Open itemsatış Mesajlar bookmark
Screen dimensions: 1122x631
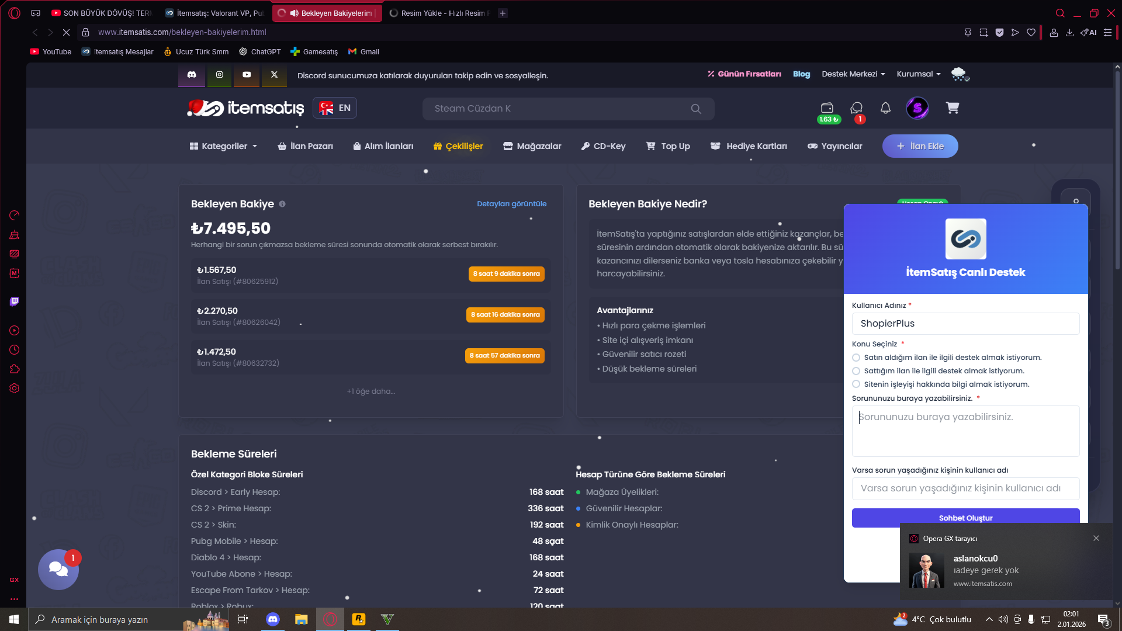pyautogui.click(x=117, y=52)
